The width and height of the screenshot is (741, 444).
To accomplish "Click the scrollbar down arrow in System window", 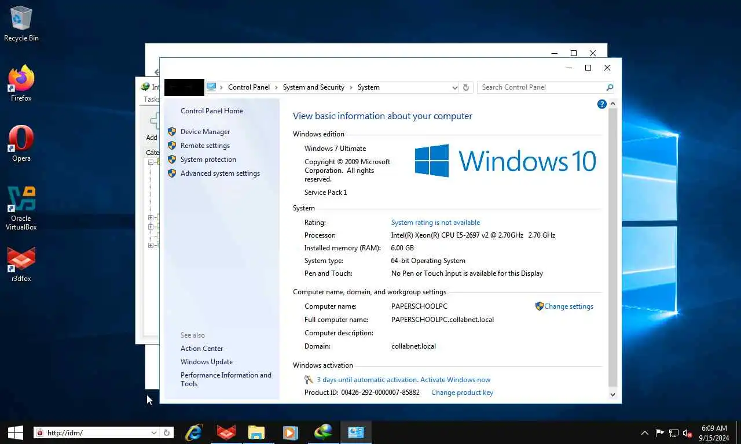I will pyautogui.click(x=612, y=394).
